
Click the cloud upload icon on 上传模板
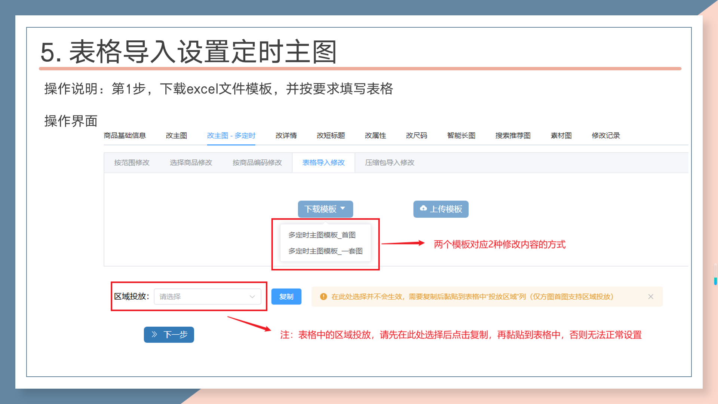pyautogui.click(x=423, y=208)
